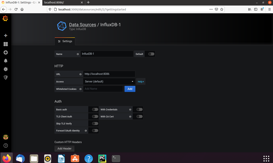
Task: Open Rhythmbox from the dock
Action: (x=47, y=158)
